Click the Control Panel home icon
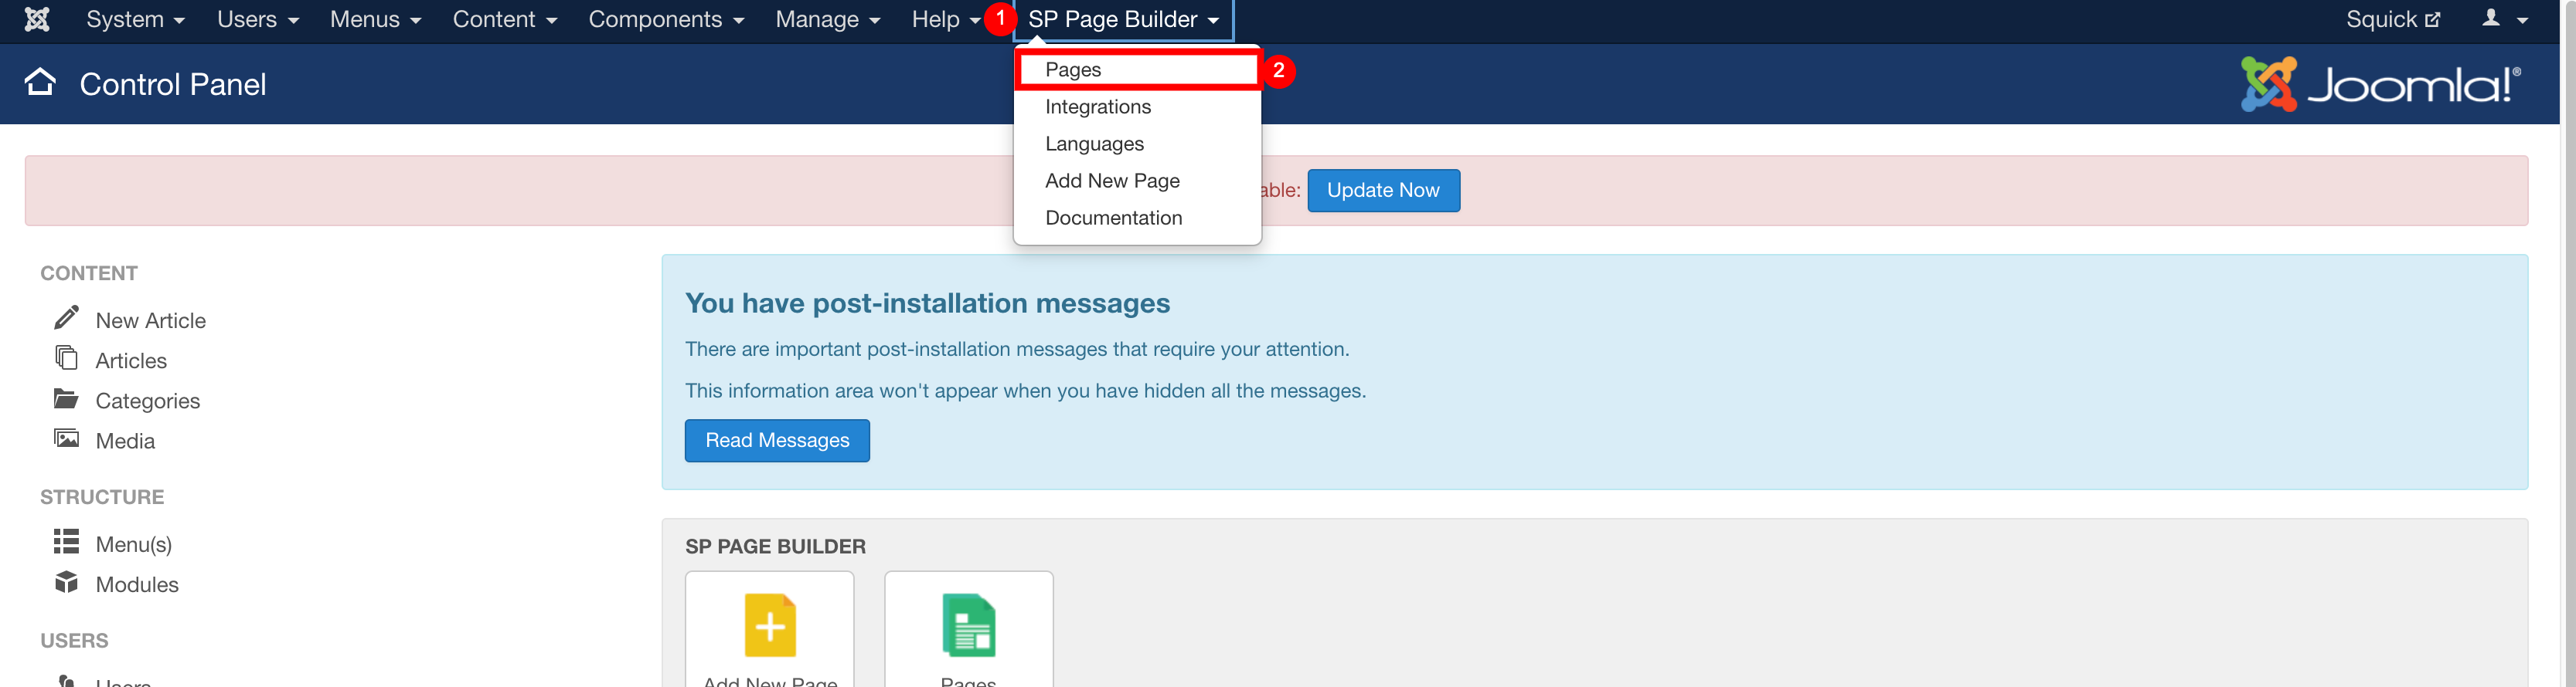The image size is (2576, 687). 40,83
